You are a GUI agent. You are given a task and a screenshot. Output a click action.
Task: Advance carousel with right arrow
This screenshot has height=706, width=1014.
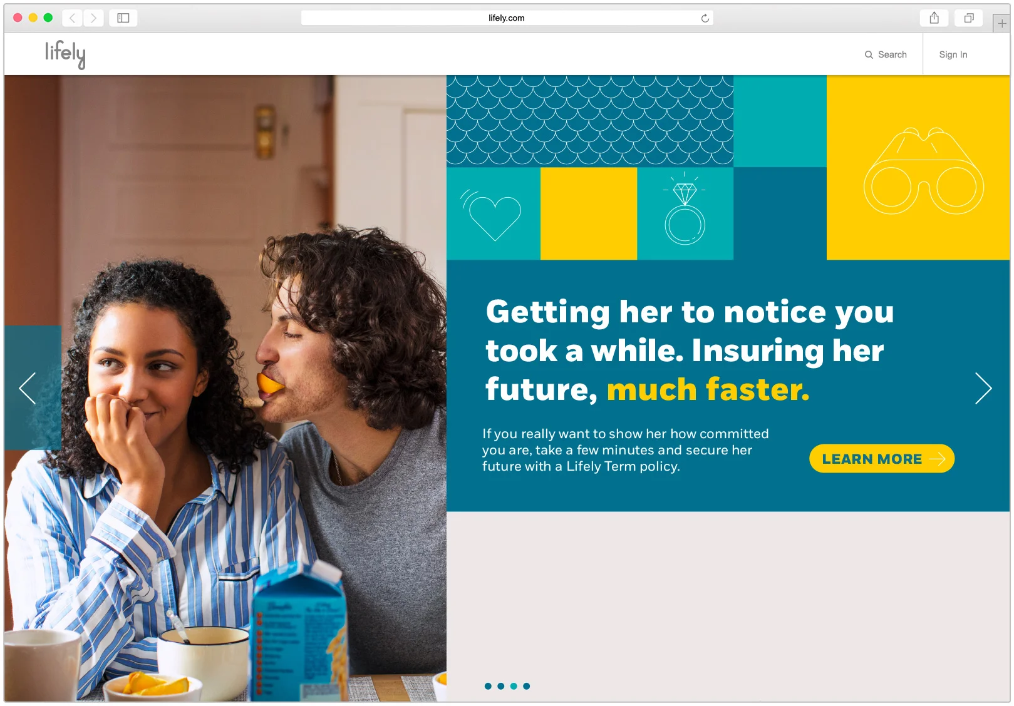pyautogui.click(x=983, y=388)
